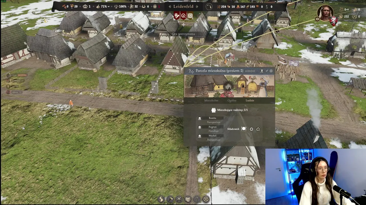Viewport: 366px width, 205px height.
Task: Click the resource icon showing 10 in top bar
Action: pyautogui.click(x=229, y=7)
